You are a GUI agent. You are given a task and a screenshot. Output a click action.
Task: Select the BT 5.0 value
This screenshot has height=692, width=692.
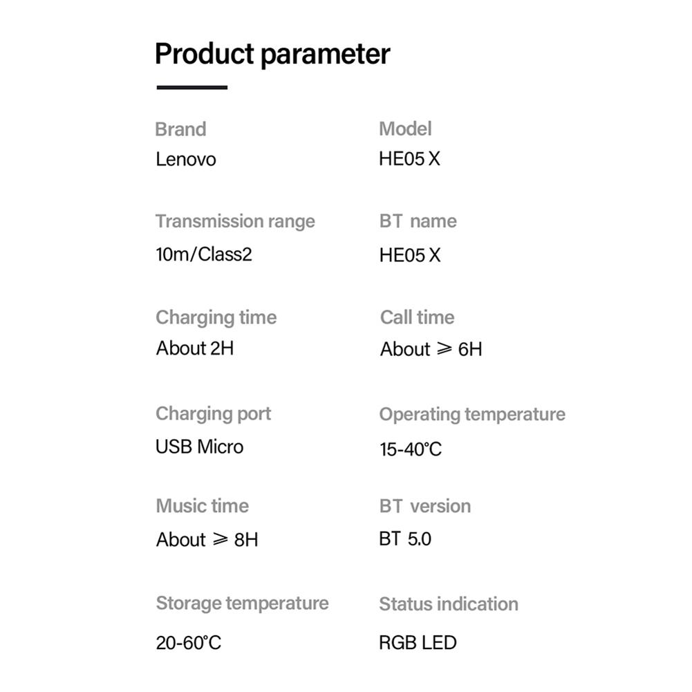click(405, 539)
